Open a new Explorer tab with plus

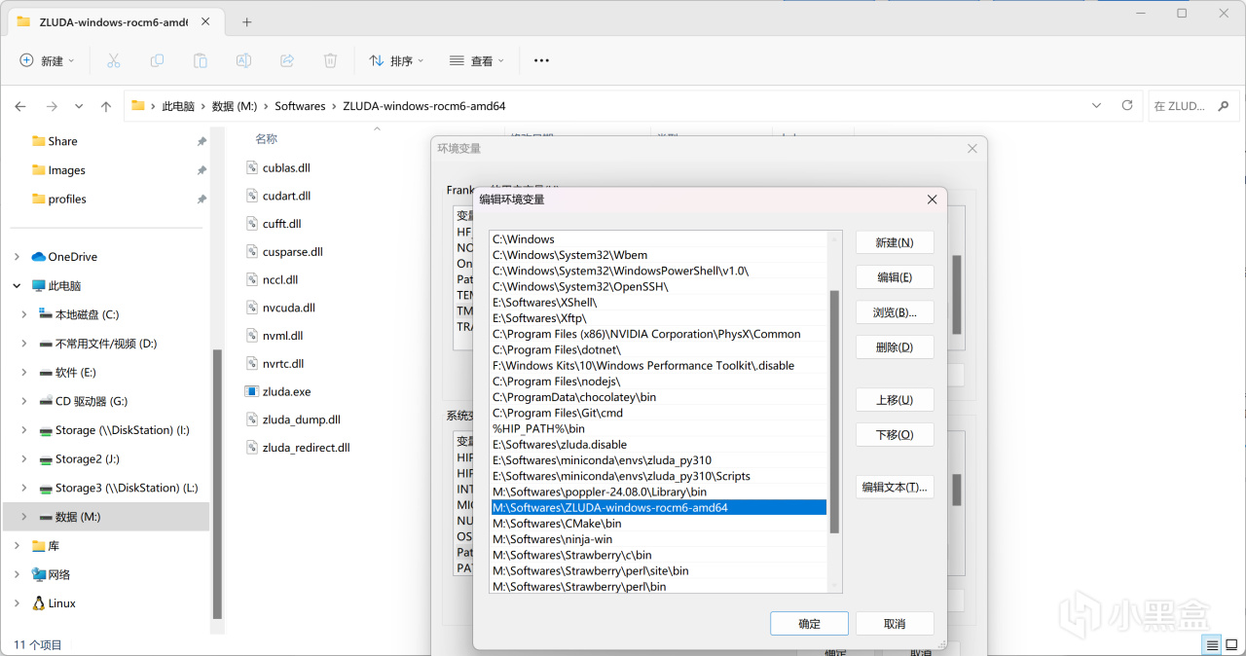246,21
